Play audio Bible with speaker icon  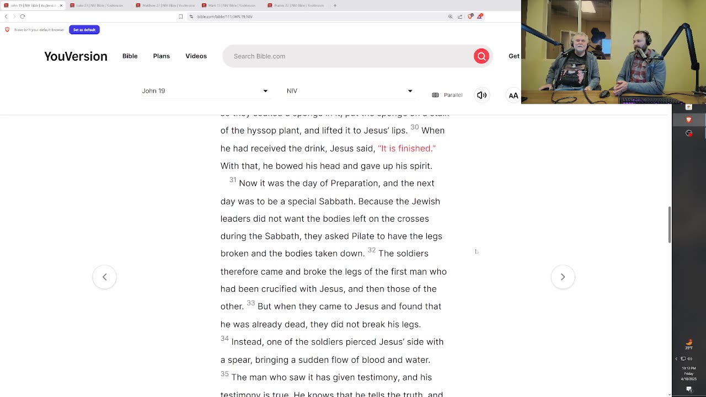(482, 95)
